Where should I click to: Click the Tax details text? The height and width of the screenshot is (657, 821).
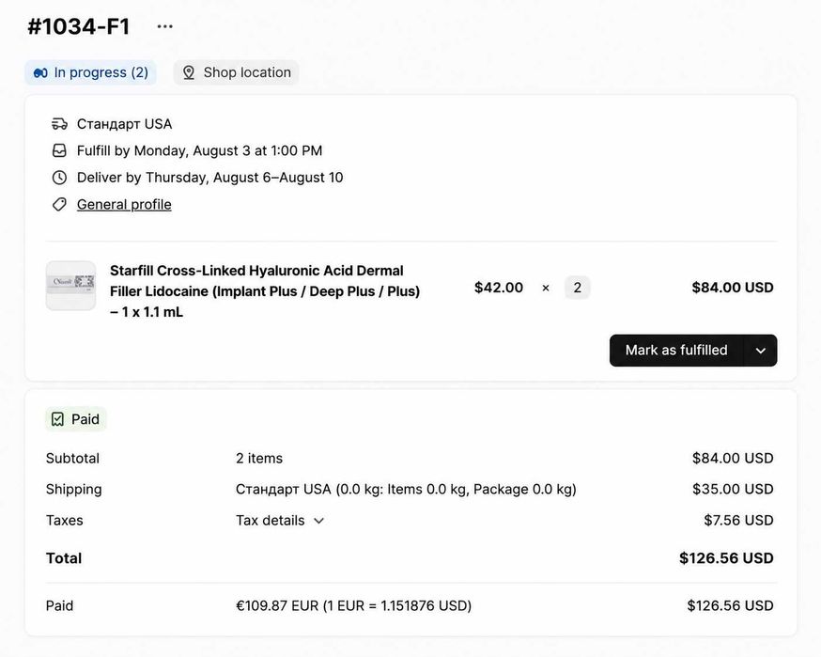click(271, 521)
